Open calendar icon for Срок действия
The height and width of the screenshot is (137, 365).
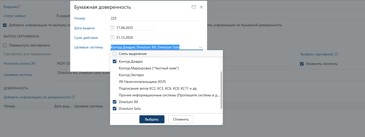click(x=113, y=38)
